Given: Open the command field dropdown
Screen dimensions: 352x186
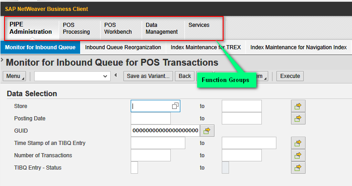Looking at the screenshot, I should [106, 76].
